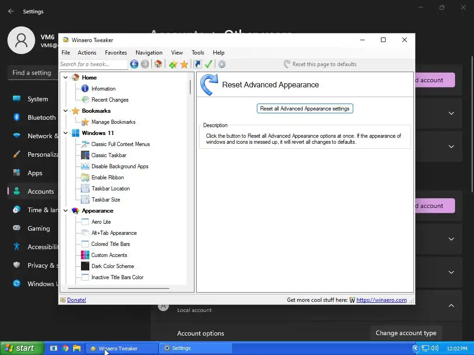Click the Find a setting search box
474x355 pixels.
coord(33,73)
